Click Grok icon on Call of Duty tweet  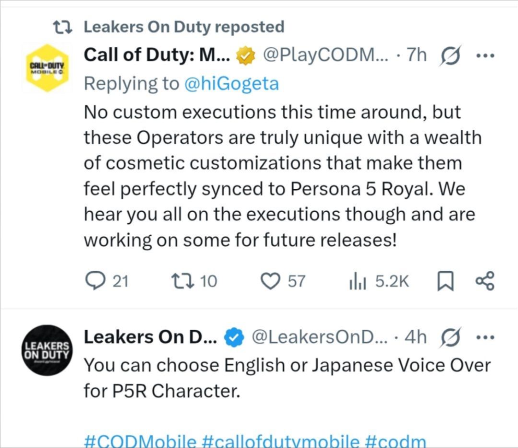pos(450,56)
